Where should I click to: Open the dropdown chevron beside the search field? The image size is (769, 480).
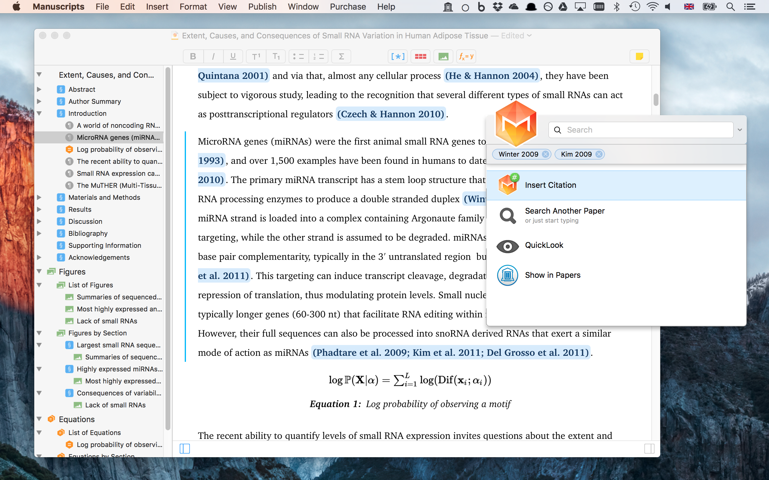click(x=740, y=130)
